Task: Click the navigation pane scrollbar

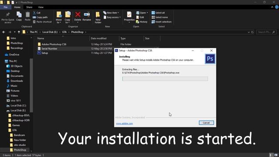Action: point(31,85)
